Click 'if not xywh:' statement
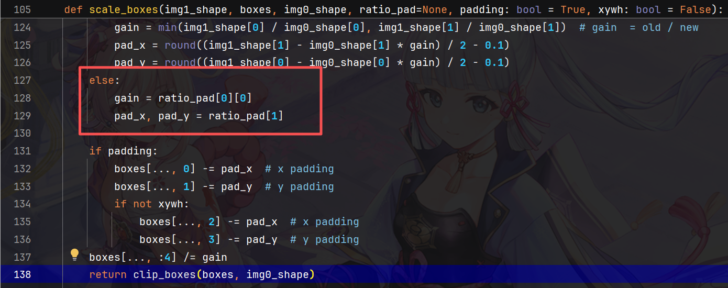Screen dimensions: 728x288 [x=152, y=204]
